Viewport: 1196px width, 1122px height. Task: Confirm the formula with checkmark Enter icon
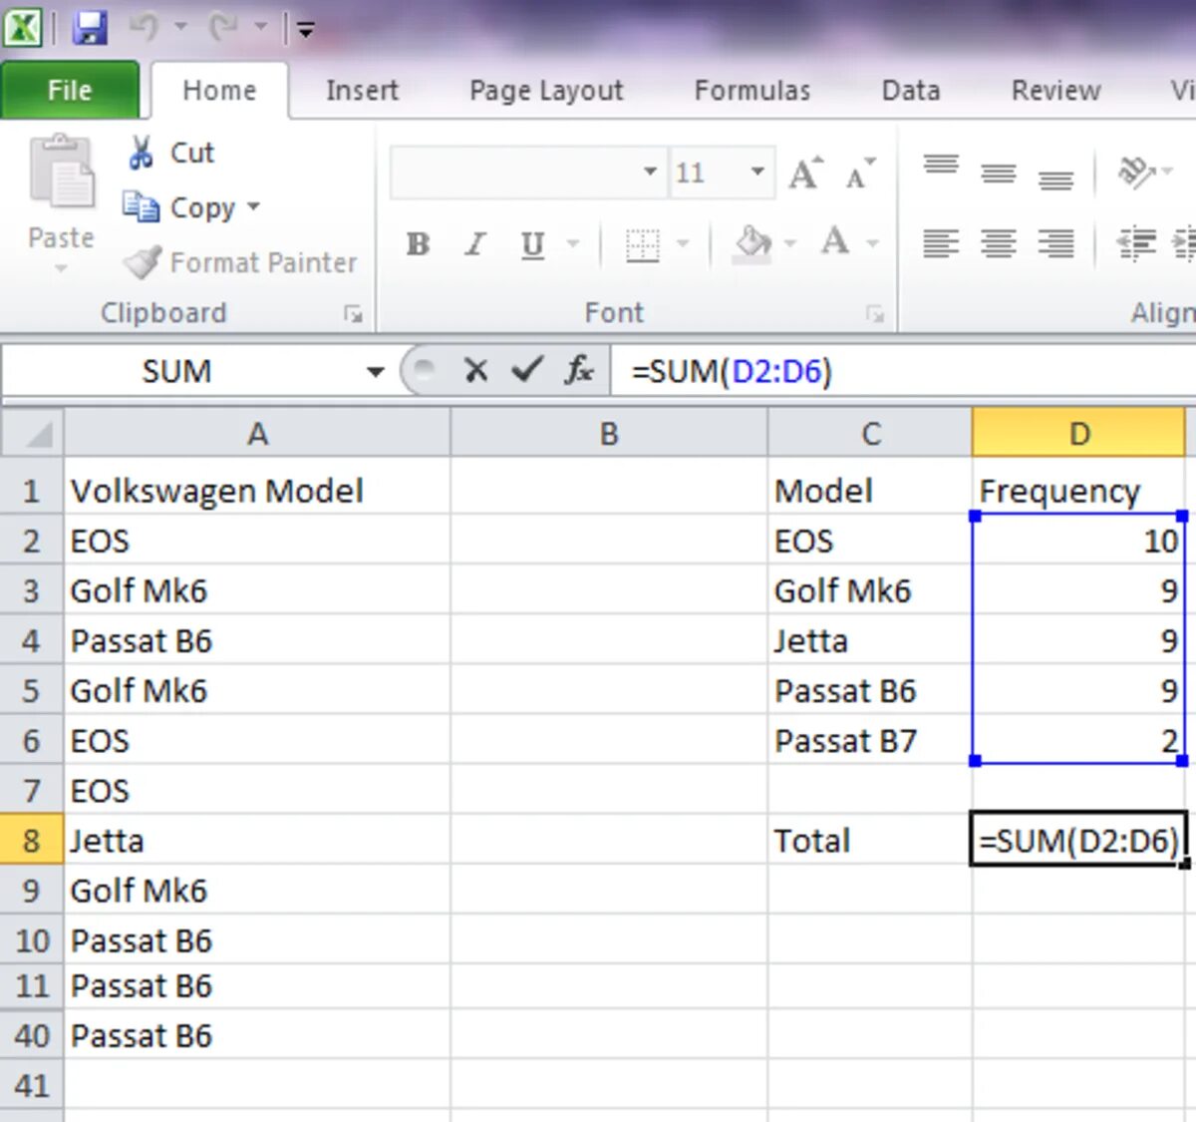tap(527, 371)
